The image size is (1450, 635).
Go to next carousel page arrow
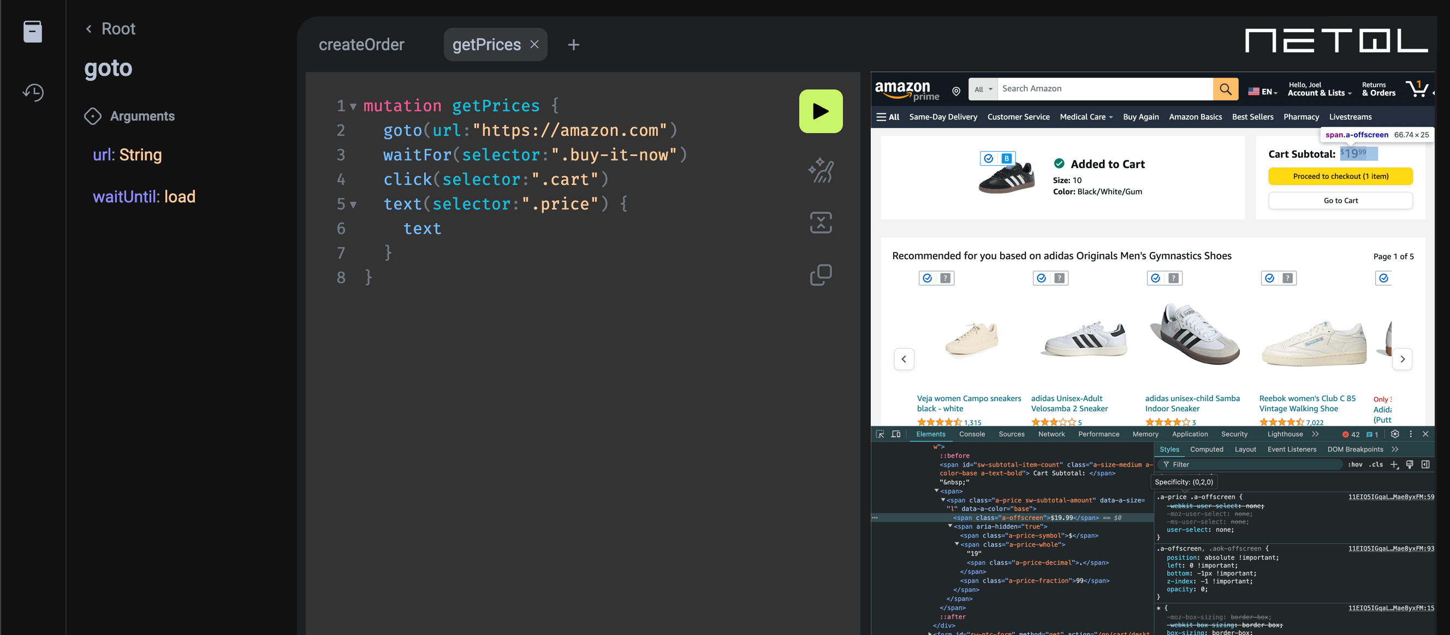coord(1402,359)
